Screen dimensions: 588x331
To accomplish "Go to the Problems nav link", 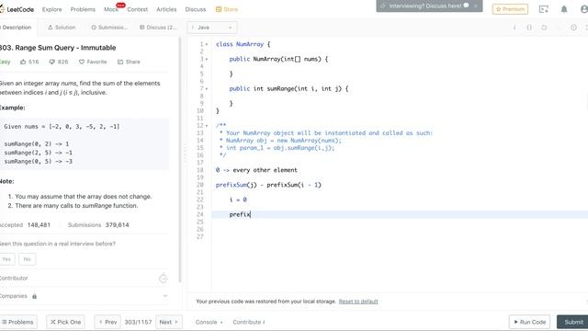I will coord(83,9).
